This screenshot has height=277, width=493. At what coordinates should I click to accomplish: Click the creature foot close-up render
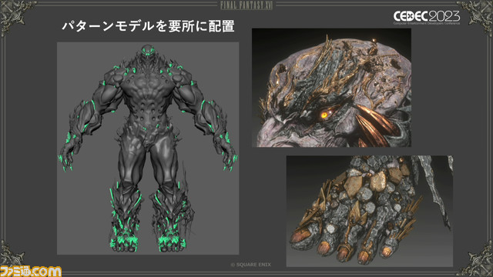[x=370, y=211]
